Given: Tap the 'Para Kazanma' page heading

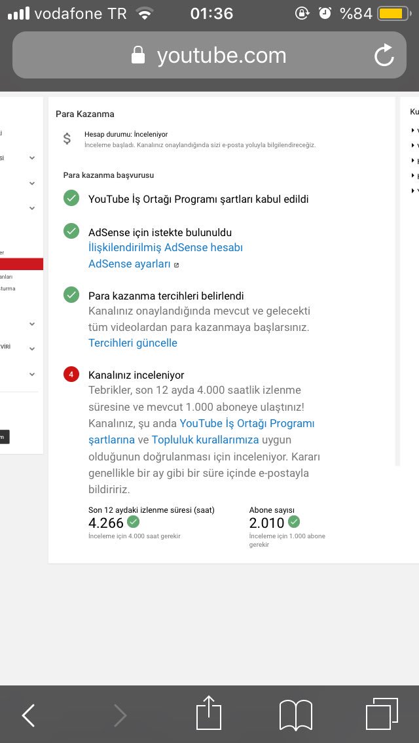Looking at the screenshot, I should 85,114.
